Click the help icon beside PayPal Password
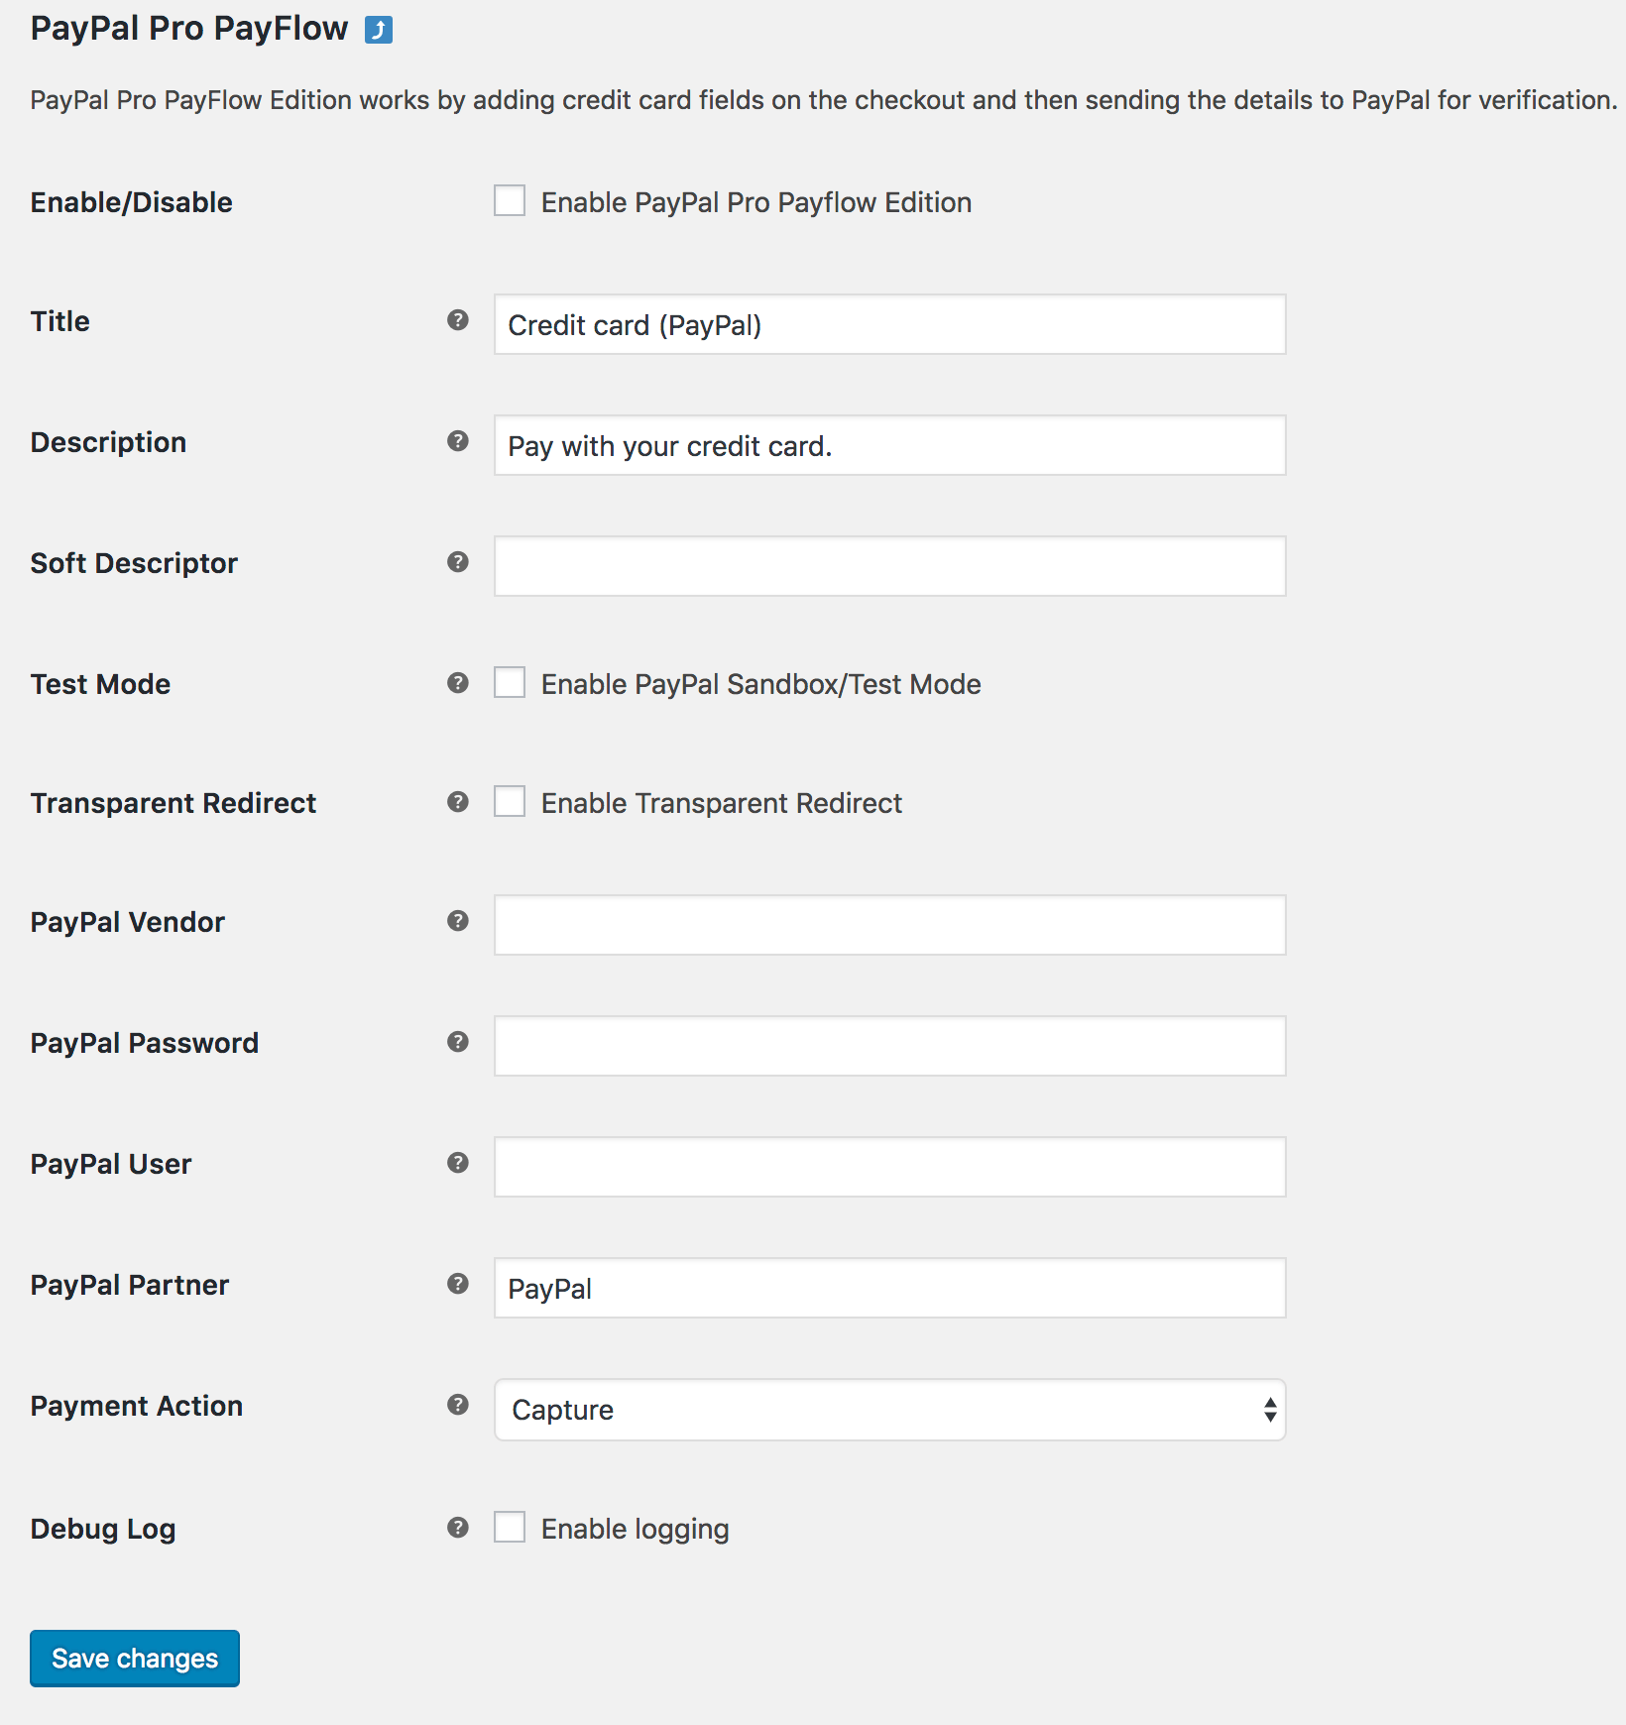The width and height of the screenshot is (1626, 1725). pos(457,1043)
